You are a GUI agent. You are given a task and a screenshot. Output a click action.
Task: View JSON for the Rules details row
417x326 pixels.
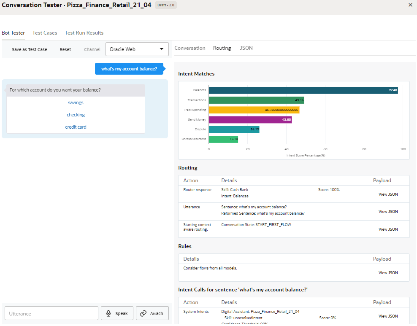click(388, 273)
